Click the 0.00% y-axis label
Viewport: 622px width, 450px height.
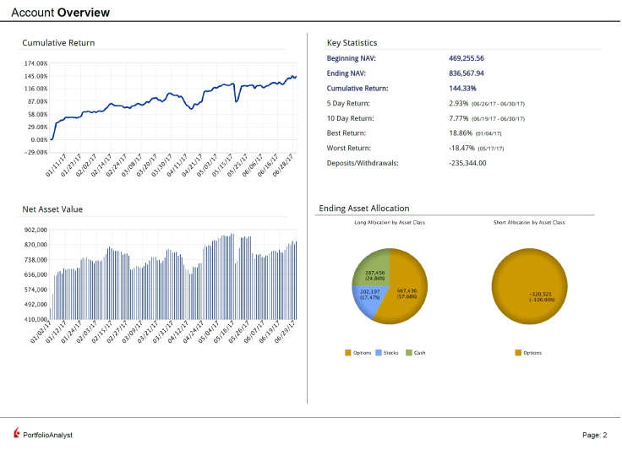39,140
